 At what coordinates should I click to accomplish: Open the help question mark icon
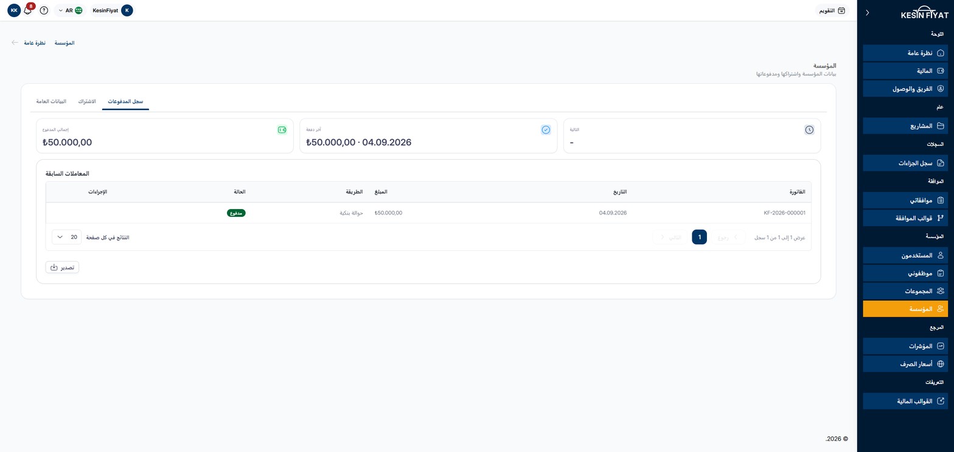[44, 10]
